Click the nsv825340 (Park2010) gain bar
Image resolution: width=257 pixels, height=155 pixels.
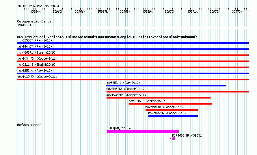pos(133,73)
